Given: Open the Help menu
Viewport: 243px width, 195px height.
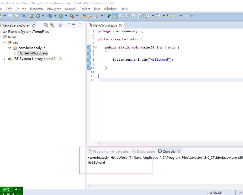Looking at the screenshot, I should click(124, 9).
